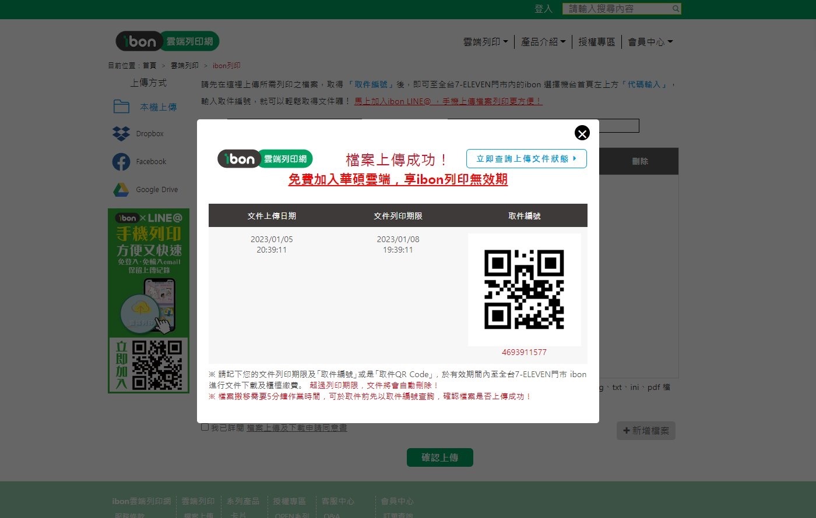The width and height of the screenshot is (816, 518).
Task: Go to 首頁 in the breadcrumb
Action: (x=149, y=66)
